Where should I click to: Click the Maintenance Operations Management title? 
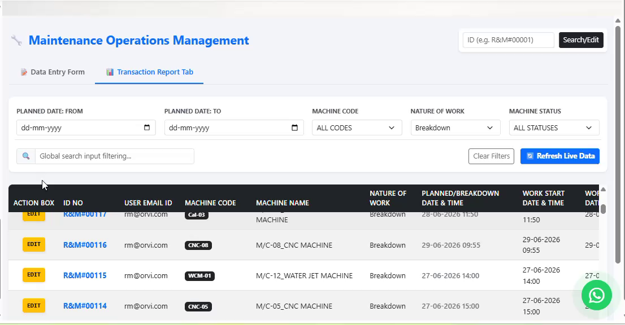[138, 40]
